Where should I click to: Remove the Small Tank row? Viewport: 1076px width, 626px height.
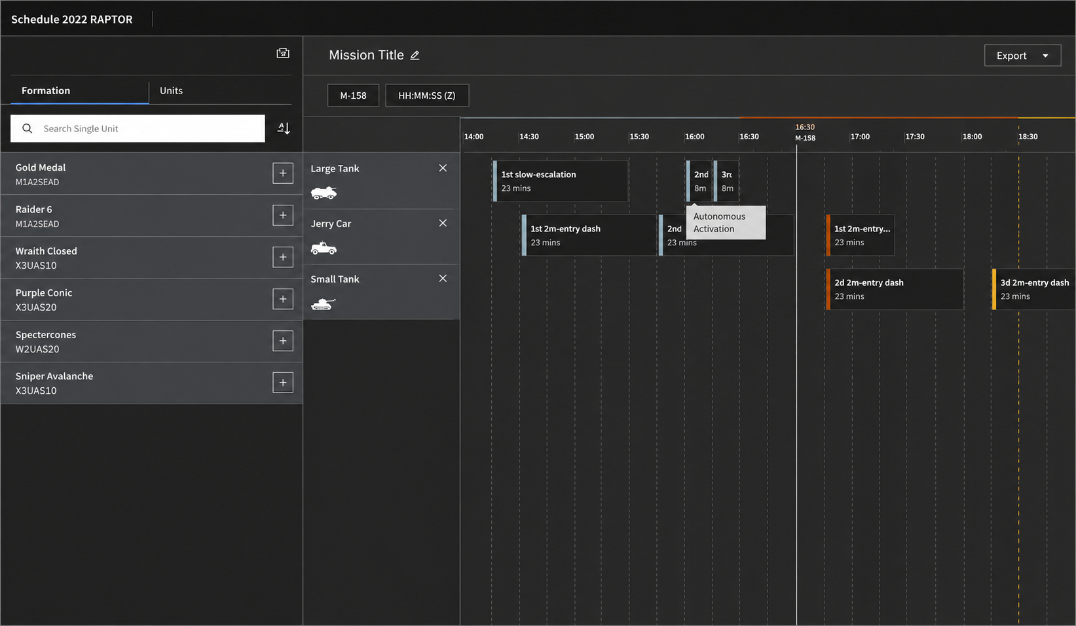443,278
